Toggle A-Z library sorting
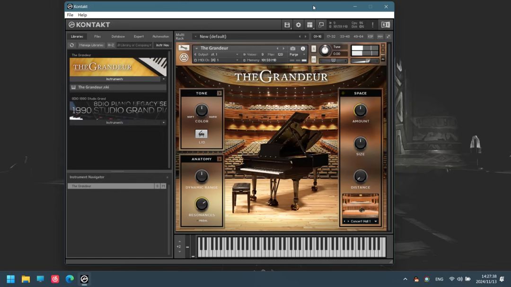This screenshot has height=287, width=511. (111, 45)
